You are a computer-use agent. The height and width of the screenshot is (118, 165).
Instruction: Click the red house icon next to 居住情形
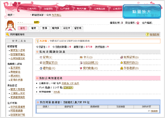point(138,23)
